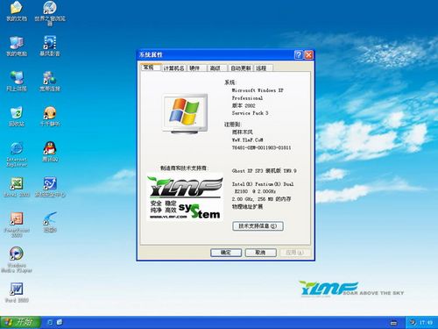Open the 远程 tab
This screenshot has height=329, width=438.
(x=261, y=68)
